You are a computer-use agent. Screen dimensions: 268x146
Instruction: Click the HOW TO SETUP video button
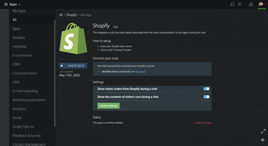pos(73,66)
